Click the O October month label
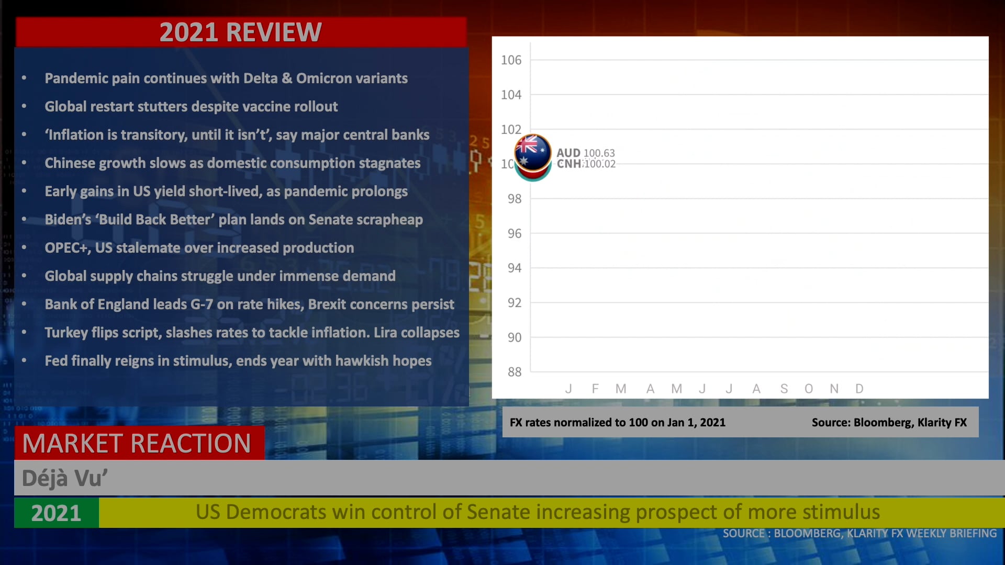 (x=809, y=389)
